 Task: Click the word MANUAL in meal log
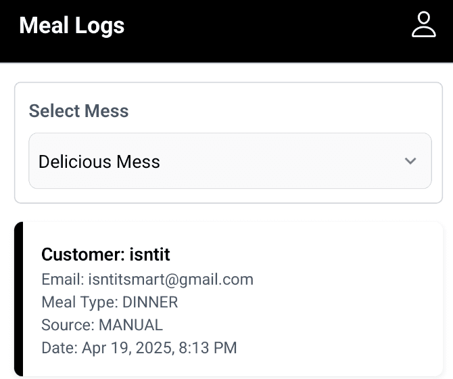130,325
